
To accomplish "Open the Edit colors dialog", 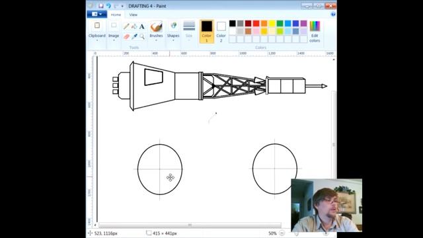I will point(315,31).
